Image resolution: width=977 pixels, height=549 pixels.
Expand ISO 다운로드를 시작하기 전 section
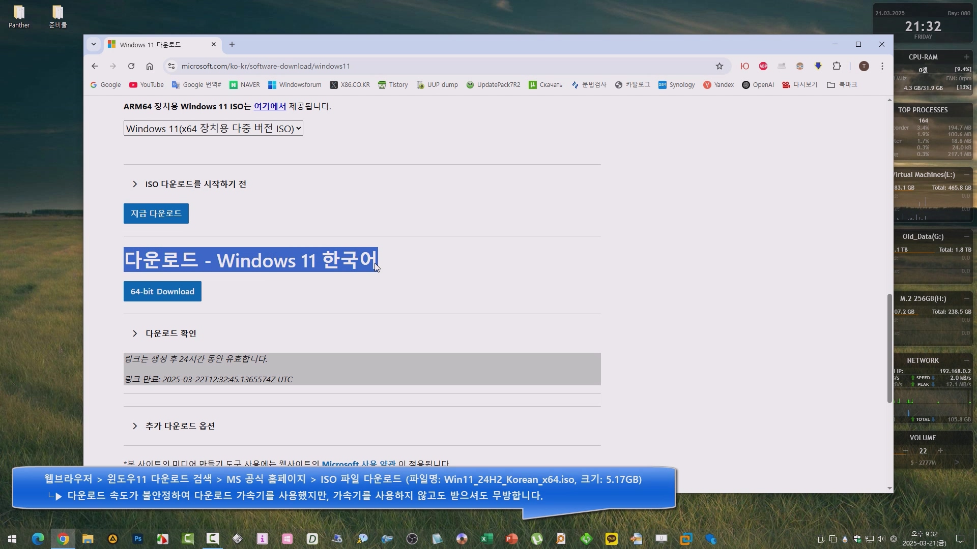click(189, 184)
